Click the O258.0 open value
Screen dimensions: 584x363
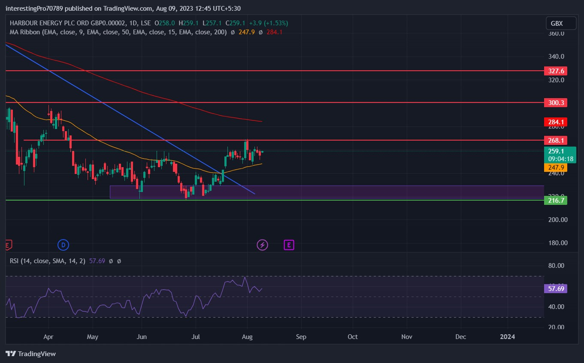pos(165,23)
